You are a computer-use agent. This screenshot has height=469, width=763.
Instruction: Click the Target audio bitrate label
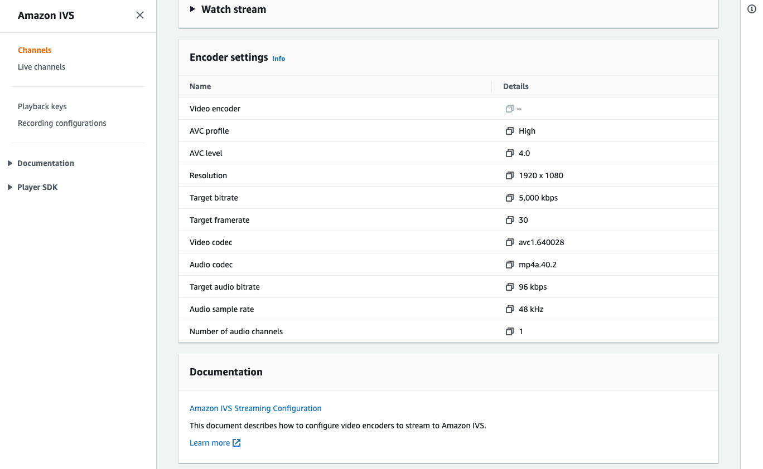click(x=225, y=287)
